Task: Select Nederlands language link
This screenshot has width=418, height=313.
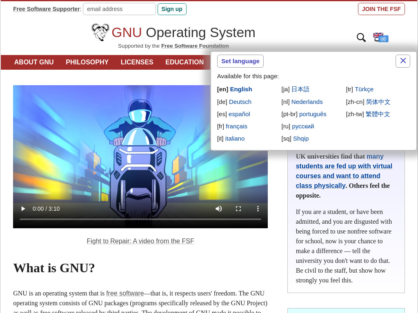Action: point(307,102)
